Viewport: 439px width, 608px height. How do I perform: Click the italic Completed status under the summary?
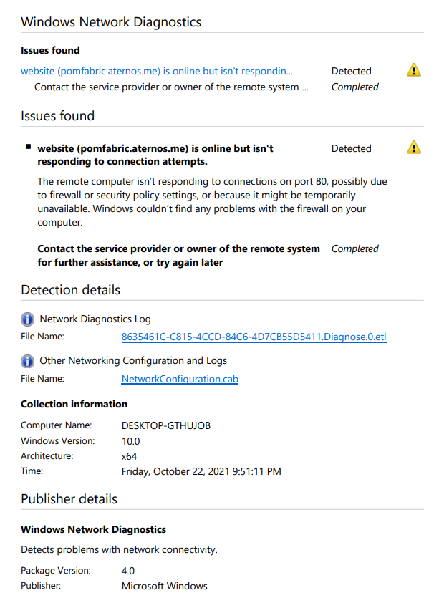coord(354,87)
